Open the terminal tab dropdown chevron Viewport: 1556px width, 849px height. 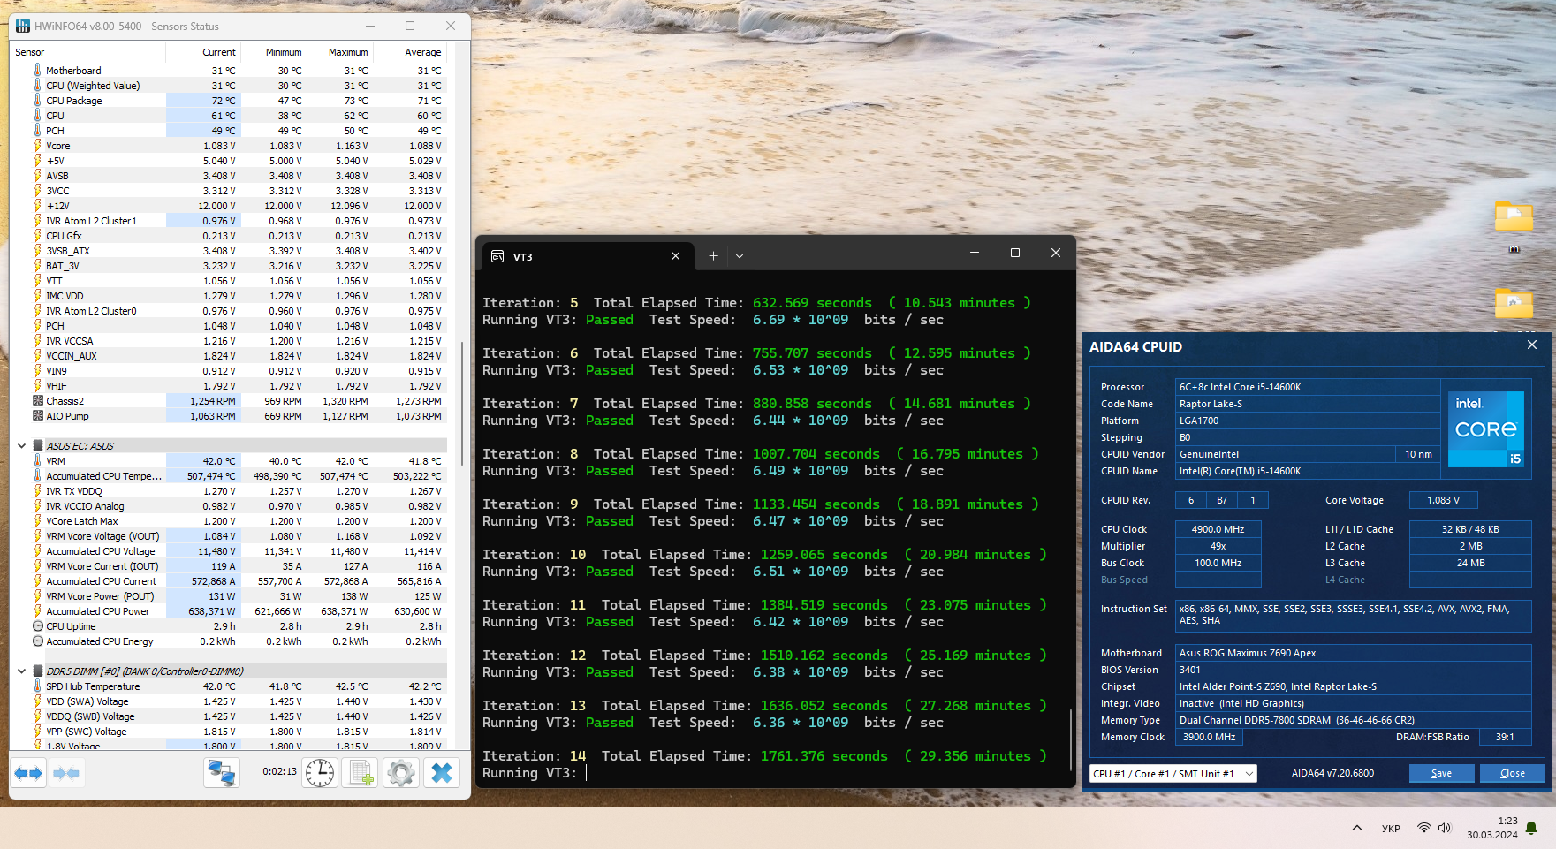coord(740,256)
